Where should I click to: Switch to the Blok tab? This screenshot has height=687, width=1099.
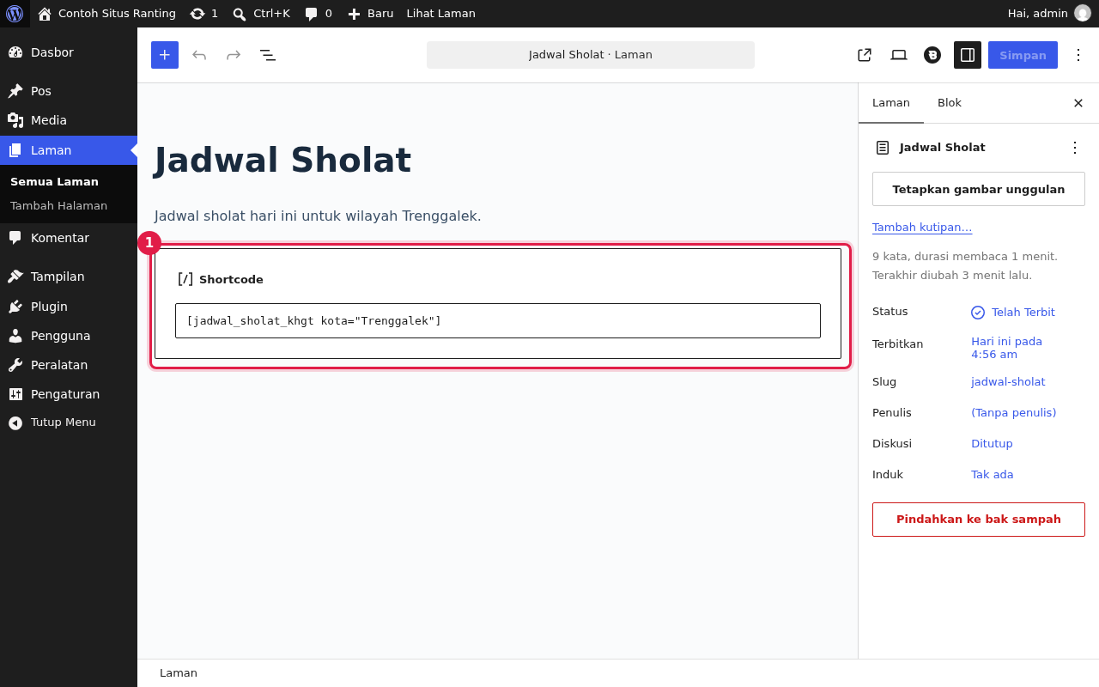click(950, 103)
